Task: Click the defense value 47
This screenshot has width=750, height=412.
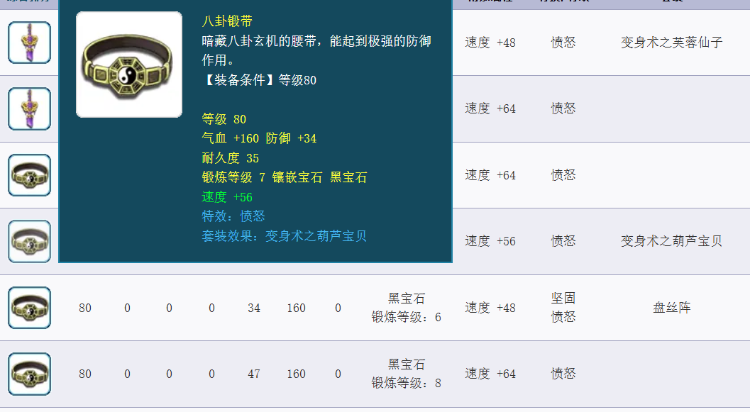Action: (254, 374)
